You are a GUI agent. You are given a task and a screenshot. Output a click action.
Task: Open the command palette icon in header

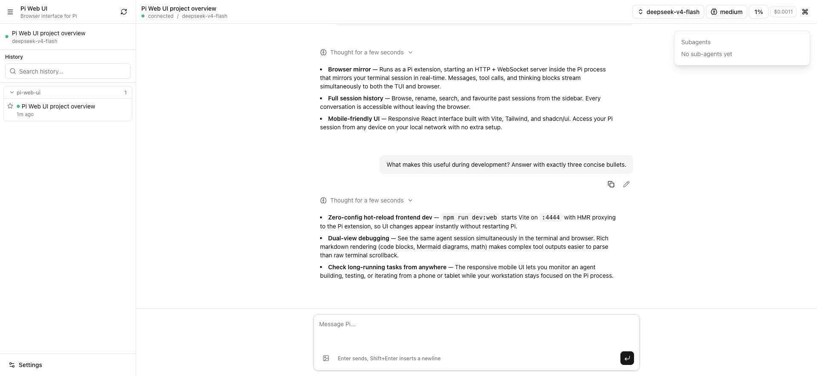pos(805,12)
